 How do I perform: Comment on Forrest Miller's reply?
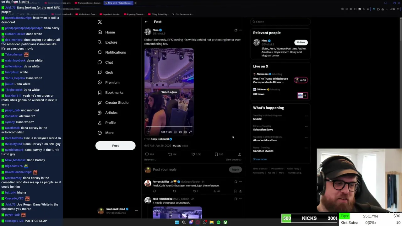pos(154,191)
